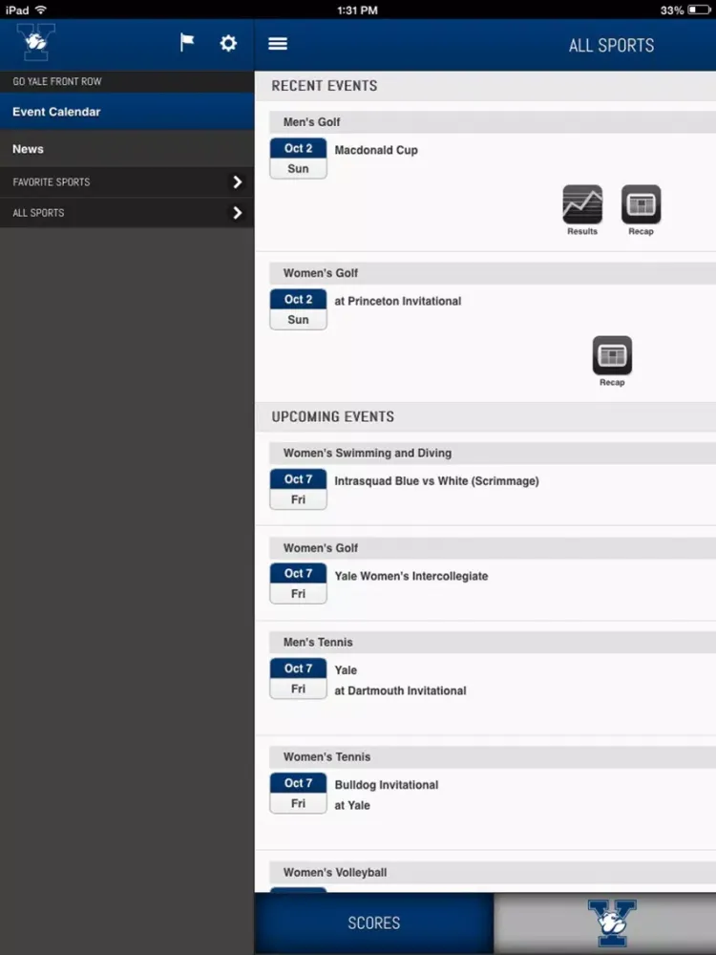Screen dimensions: 716x955
Task: Click the Women's Volleyball header
Action: click(x=493, y=872)
